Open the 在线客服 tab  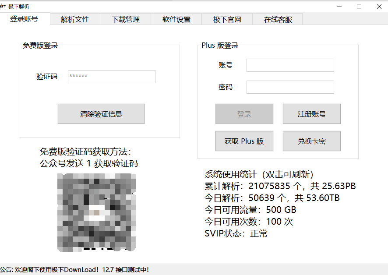[x=278, y=19]
